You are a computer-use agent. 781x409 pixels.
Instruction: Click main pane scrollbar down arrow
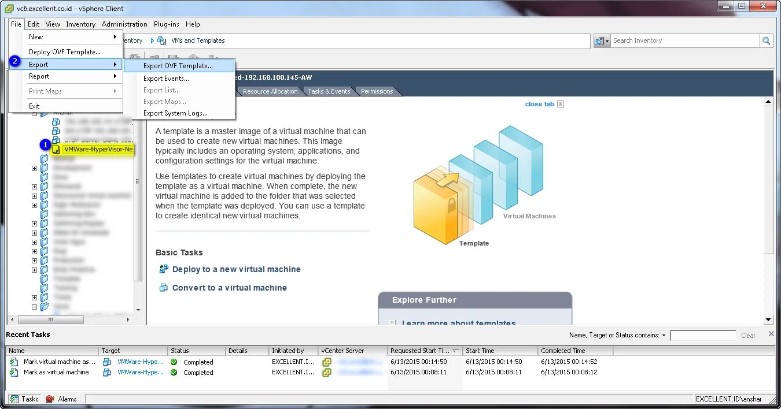coord(768,319)
